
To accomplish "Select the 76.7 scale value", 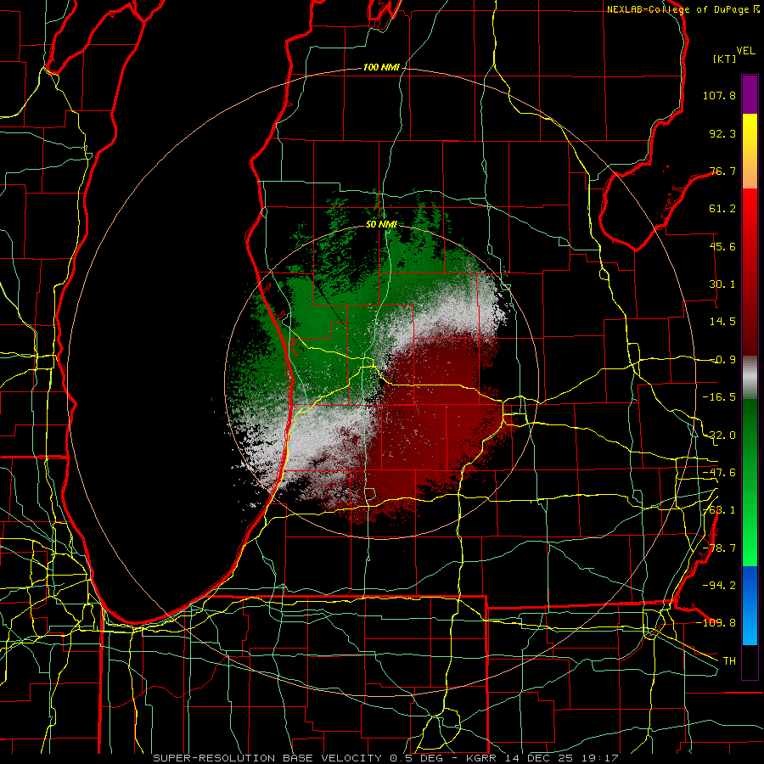I will [722, 171].
